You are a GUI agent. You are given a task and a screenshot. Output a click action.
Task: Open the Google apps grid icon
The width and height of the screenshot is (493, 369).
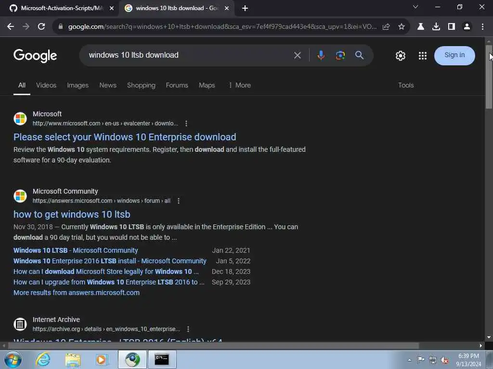click(423, 56)
